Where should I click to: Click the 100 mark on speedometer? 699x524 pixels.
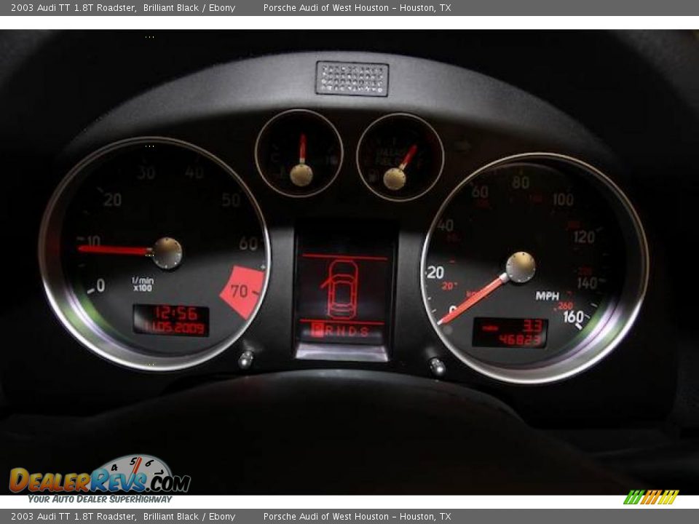563,199
